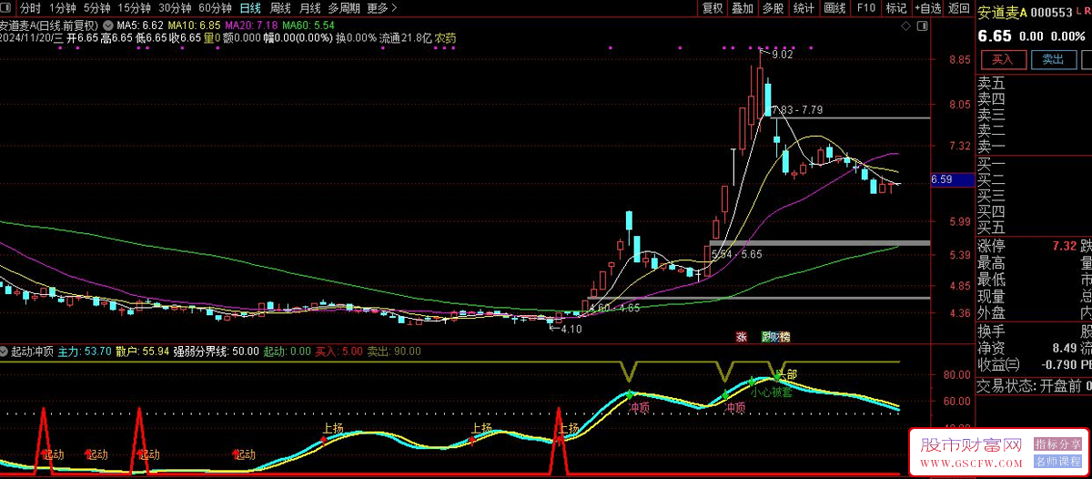Click the 标记 mark button
This screenshot has height=479, width=1092.
click(895, 8)
